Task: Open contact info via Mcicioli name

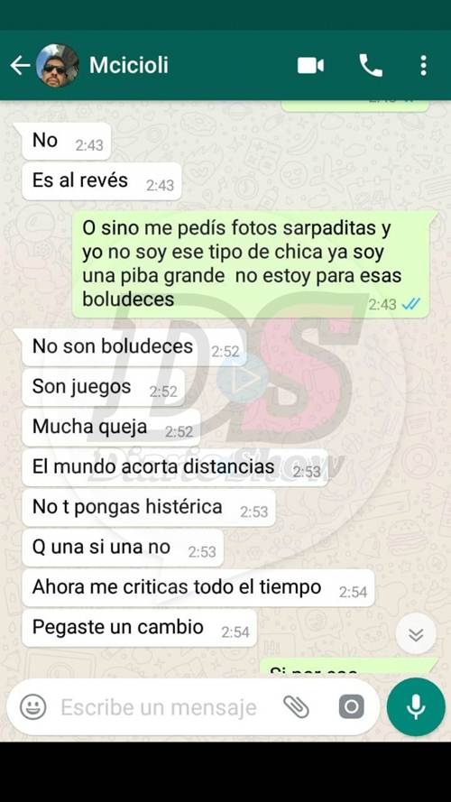Action: pyautogui.click(x=129, y=66)
